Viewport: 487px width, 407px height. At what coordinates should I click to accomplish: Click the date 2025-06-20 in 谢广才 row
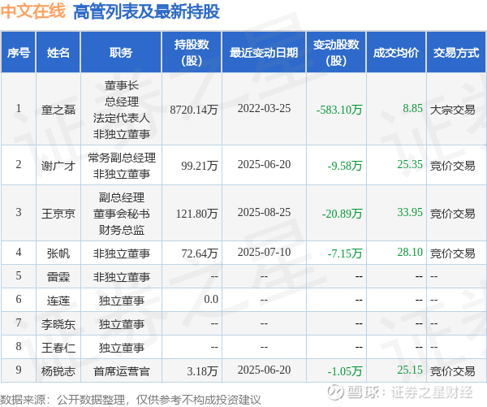tap(264, 164)
